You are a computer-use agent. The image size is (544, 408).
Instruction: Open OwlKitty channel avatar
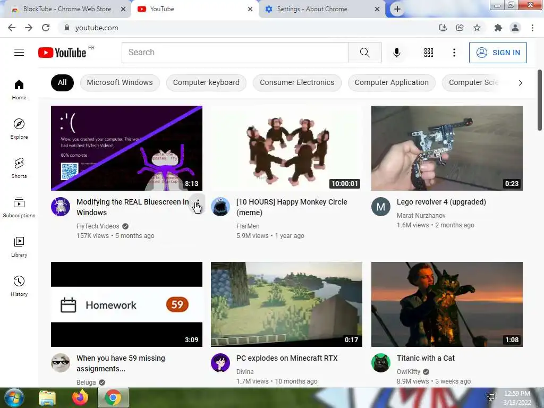[x=380, y=362]
